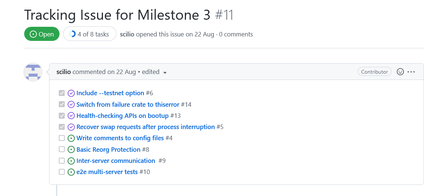Click the Contributor label badge

375,72
